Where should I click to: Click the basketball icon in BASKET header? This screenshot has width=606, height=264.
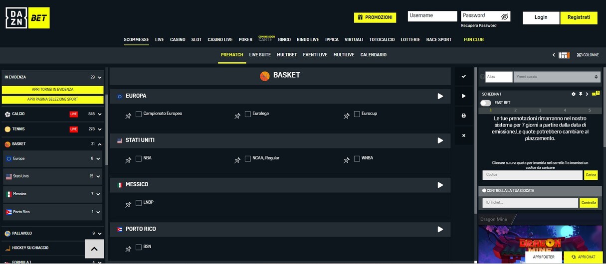[x=265, y=76]
